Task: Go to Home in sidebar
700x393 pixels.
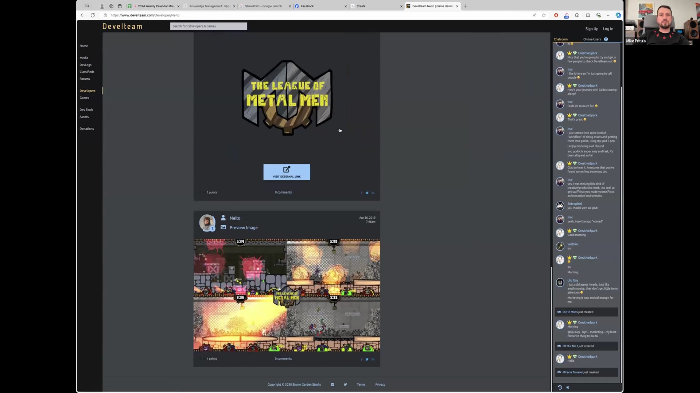Action: [x=84, y=46]
